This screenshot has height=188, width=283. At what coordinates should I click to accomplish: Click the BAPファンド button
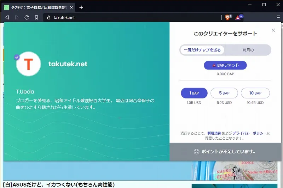pyautogui.click(x=225, y=65)
